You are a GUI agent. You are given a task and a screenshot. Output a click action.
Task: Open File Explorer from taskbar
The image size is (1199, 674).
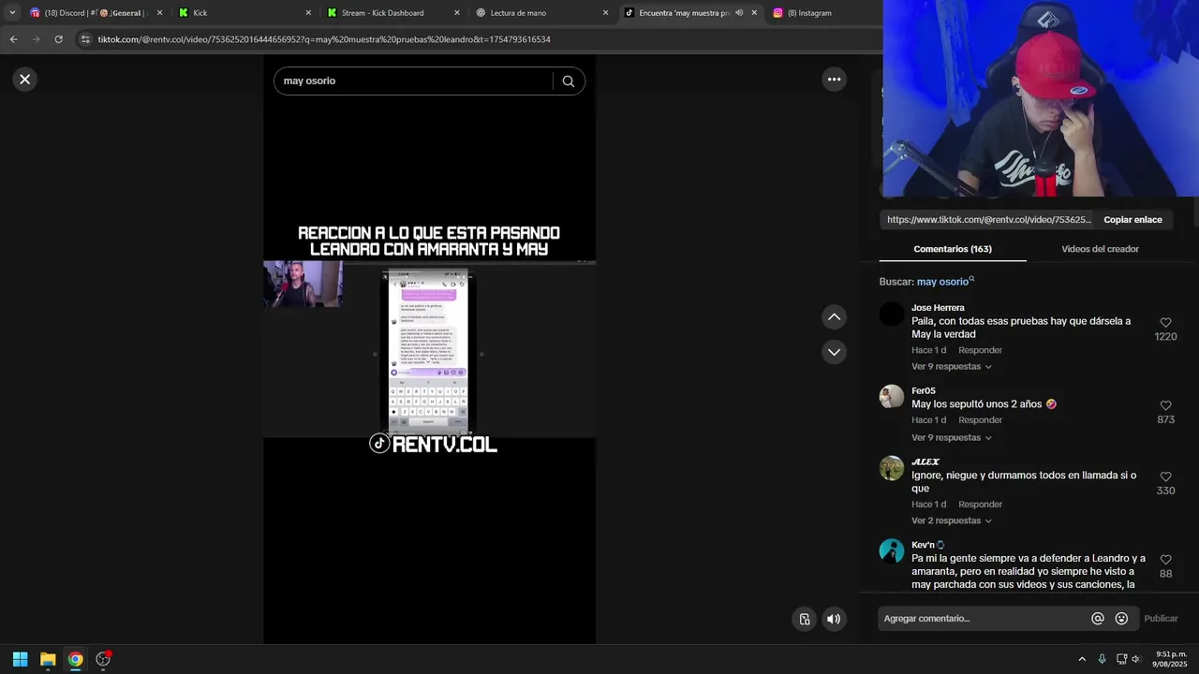[48, 659]
